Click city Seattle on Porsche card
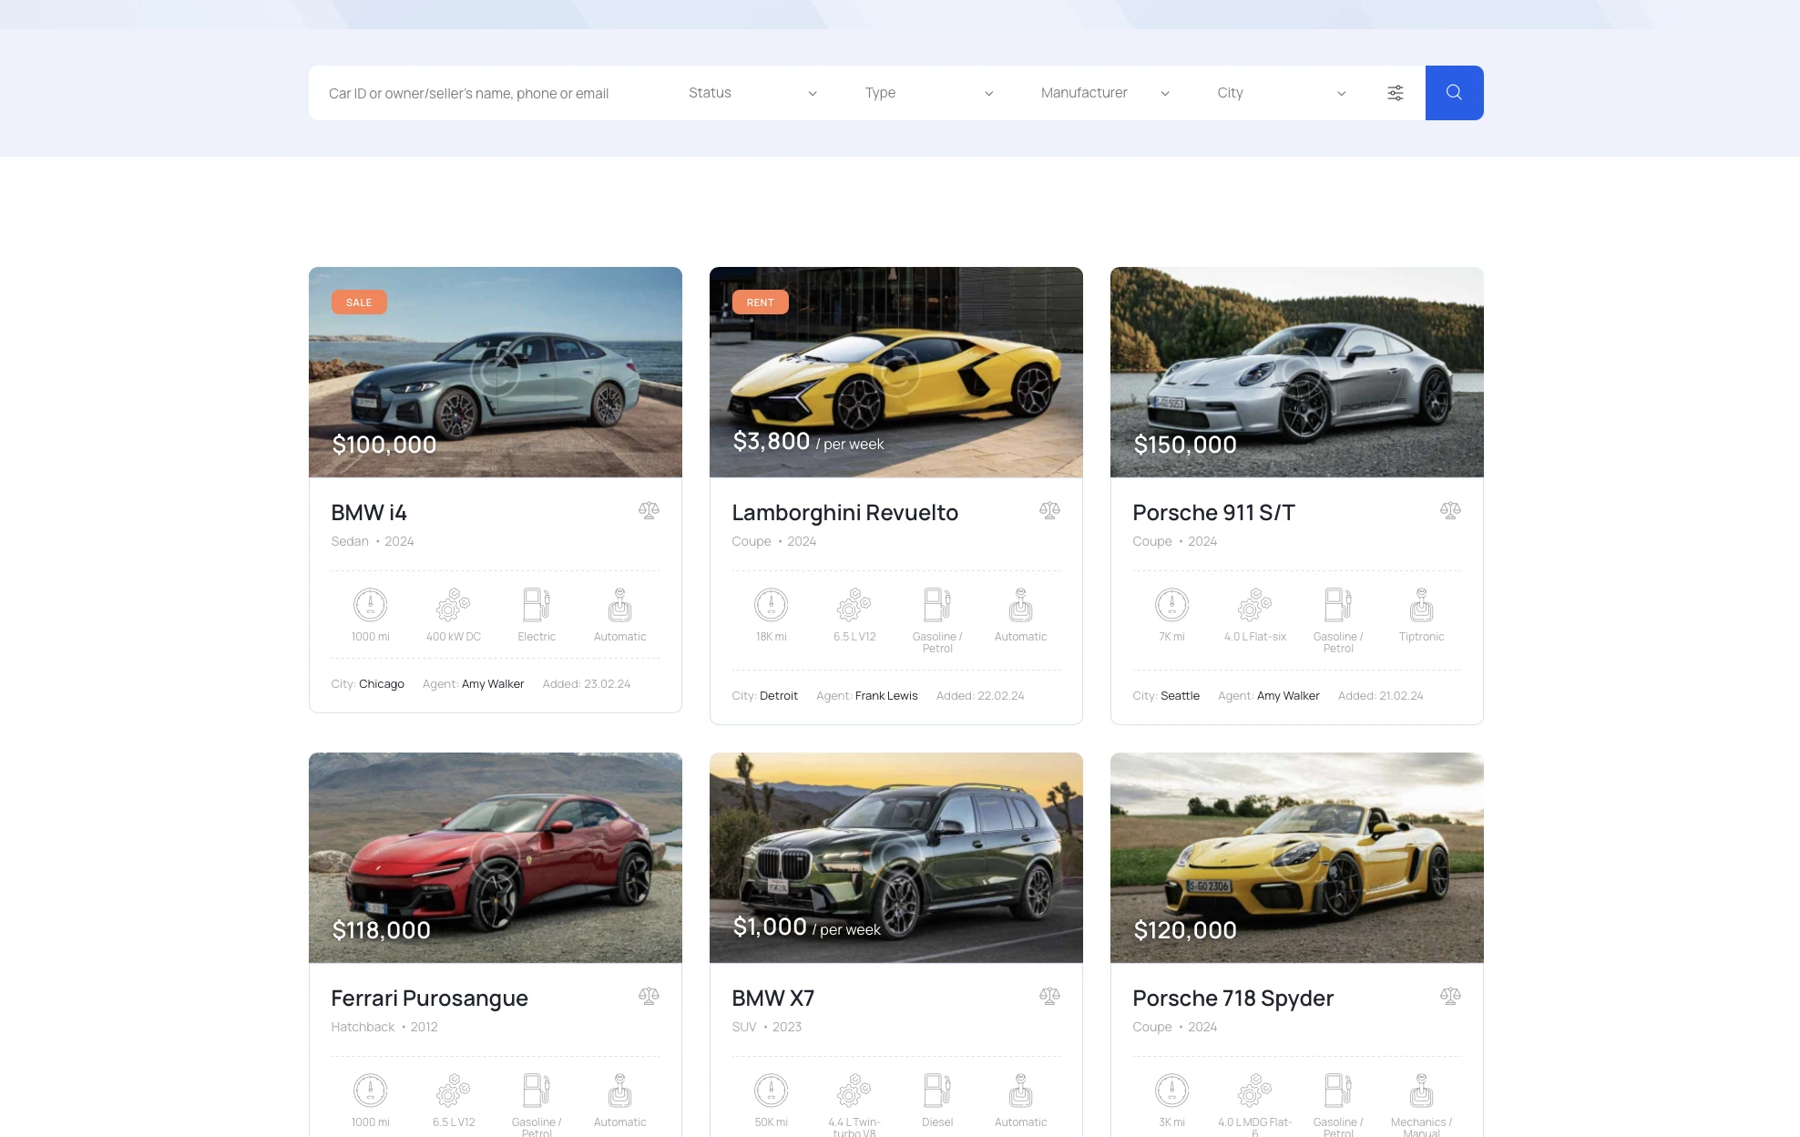 pyautogui.click(x=1180, y=696)
